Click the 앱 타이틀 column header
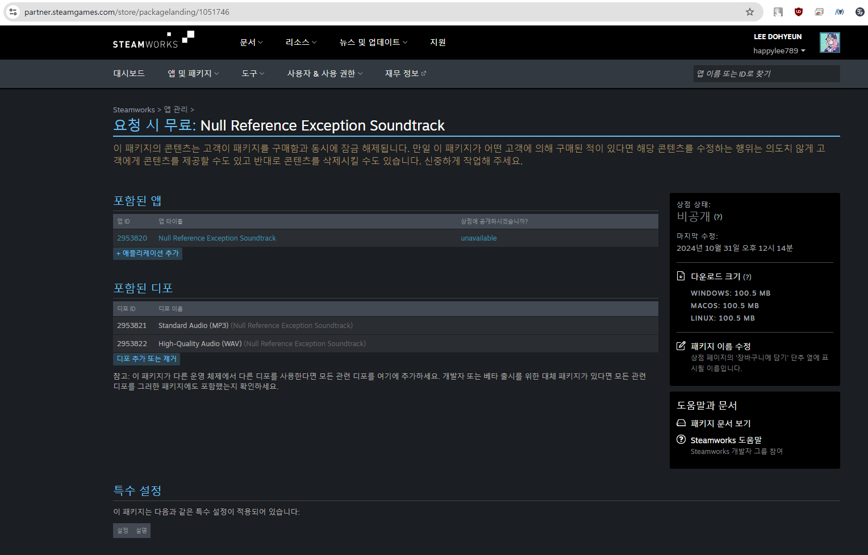 [170, 221]
